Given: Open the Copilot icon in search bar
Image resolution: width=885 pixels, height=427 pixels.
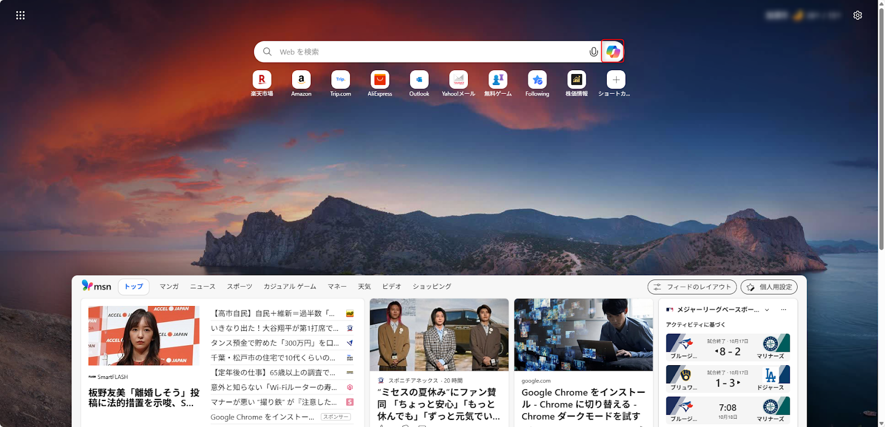Looking at the screenshot, I should (612, 51).
